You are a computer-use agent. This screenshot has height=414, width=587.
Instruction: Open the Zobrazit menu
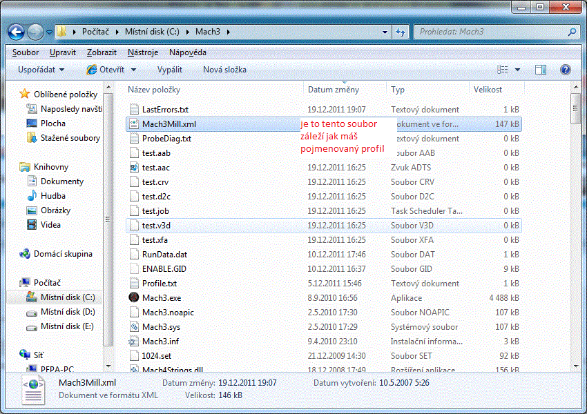pos(102,52)
